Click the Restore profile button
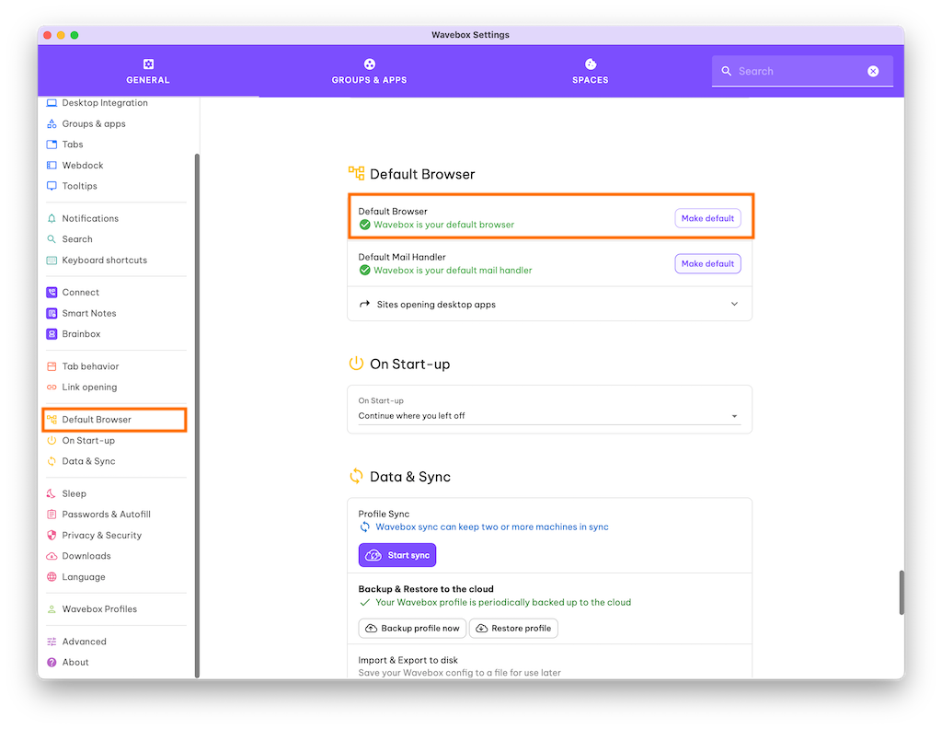Image resolution: width=942 pixels, height=729 pixels. [x=513, y=628]
